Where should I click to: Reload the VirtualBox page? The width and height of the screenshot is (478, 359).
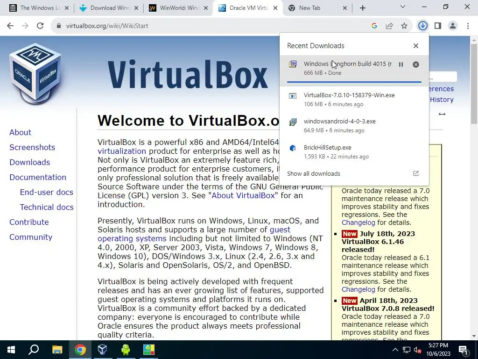[x=40, y=26]
